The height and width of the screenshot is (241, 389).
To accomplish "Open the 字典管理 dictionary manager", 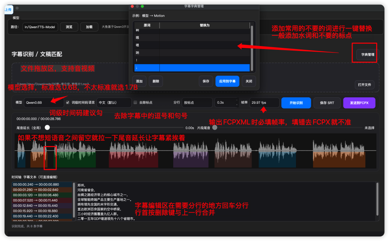I will pos(367,55).
